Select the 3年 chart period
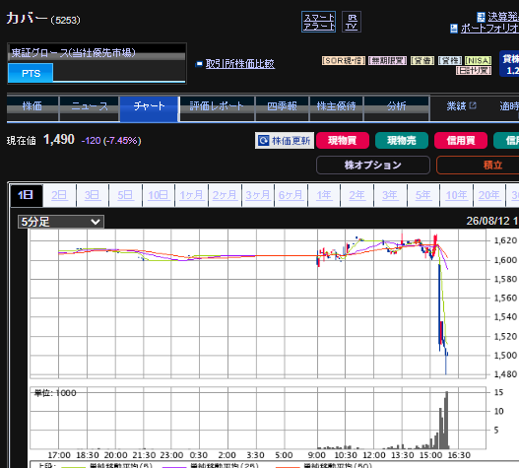This screenshot has width=519, height=468. [390, 195]
